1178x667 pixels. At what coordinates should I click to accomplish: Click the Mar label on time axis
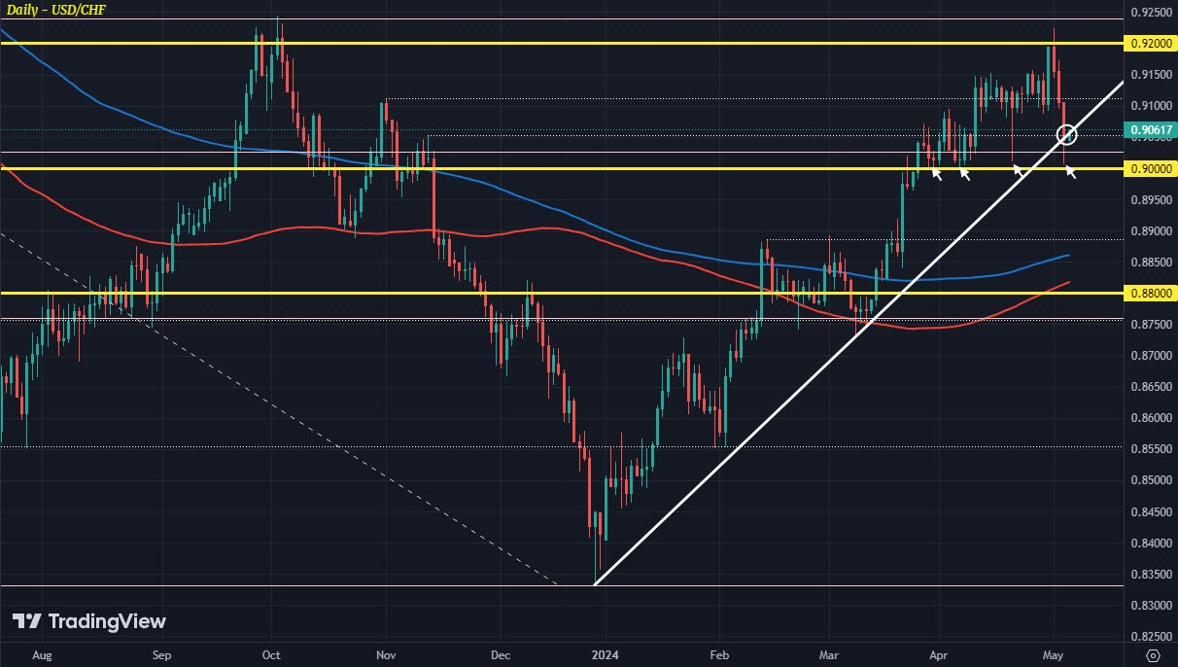(829, 655)
